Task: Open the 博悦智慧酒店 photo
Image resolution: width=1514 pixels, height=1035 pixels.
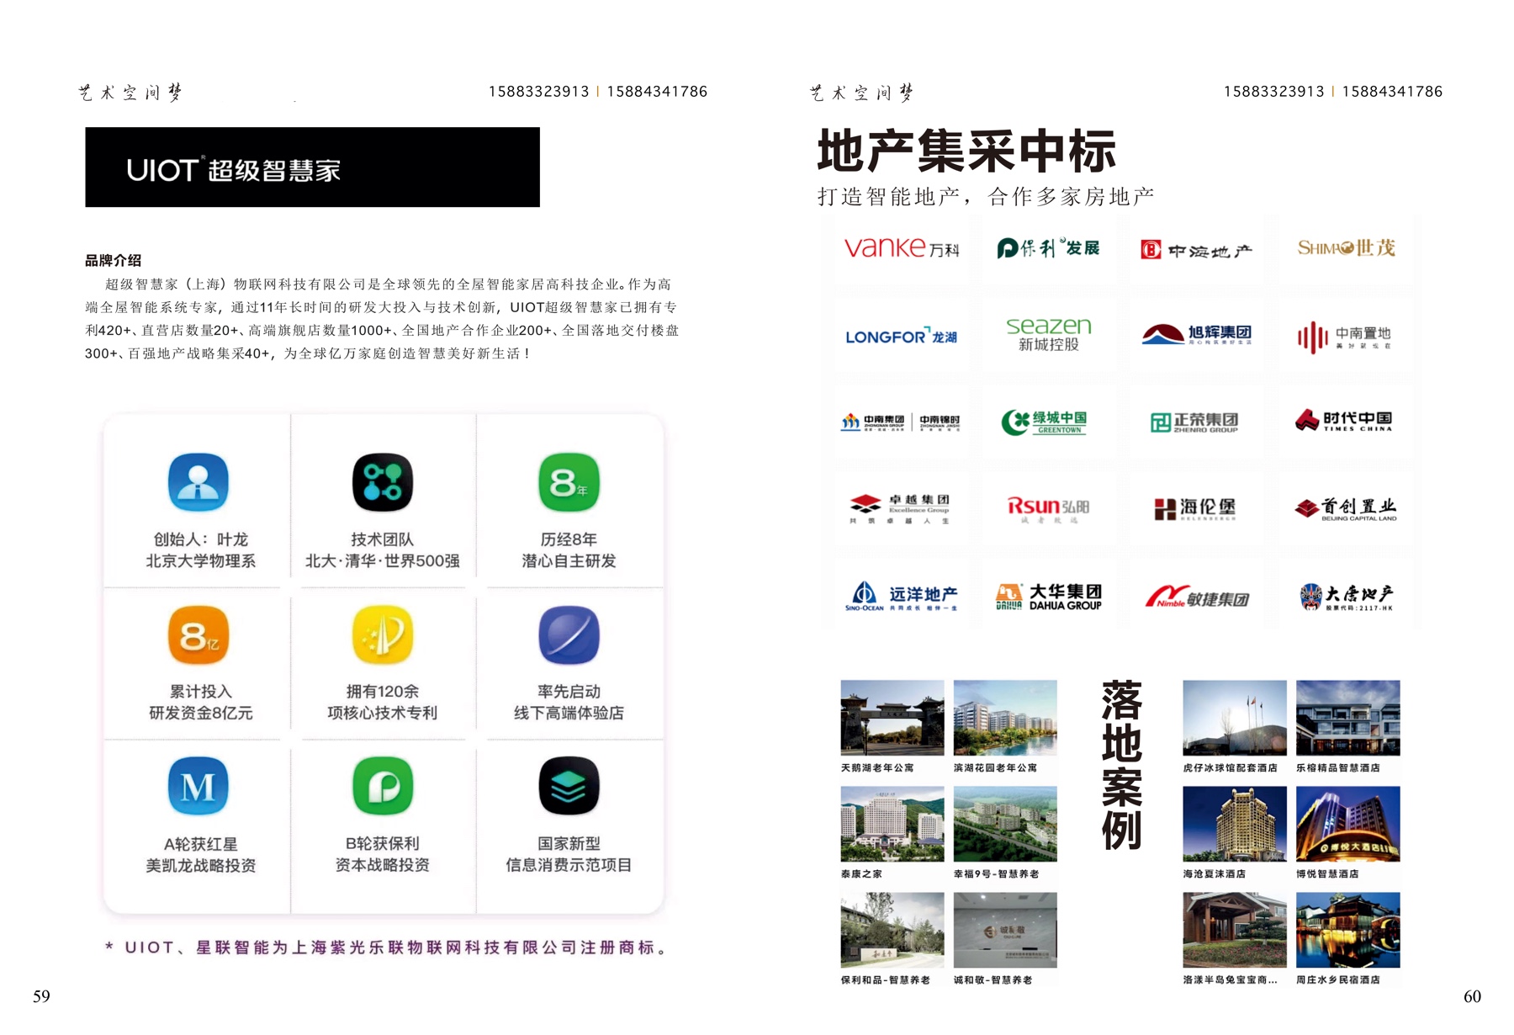Action: tap(1347, 824)
